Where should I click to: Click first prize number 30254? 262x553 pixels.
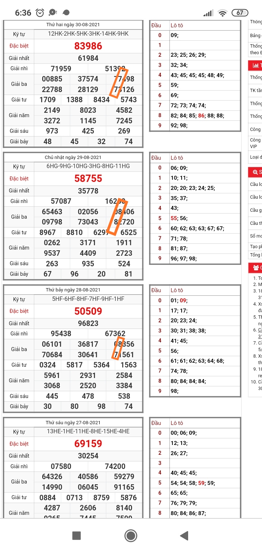[x=88, y=456]
